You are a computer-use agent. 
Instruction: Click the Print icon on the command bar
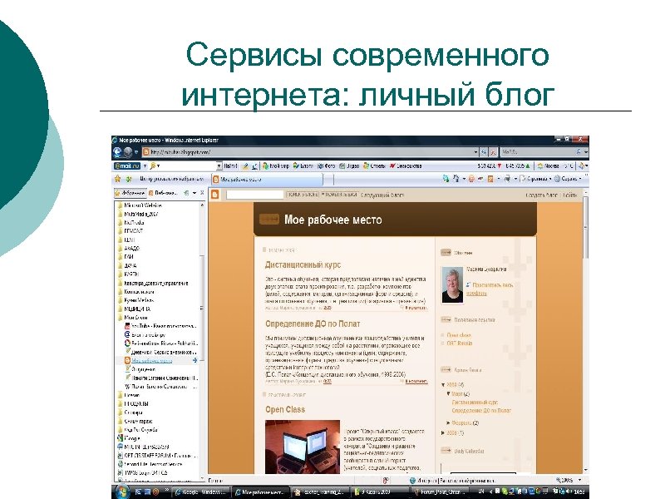pyautogui.click(x=508, y=179)
